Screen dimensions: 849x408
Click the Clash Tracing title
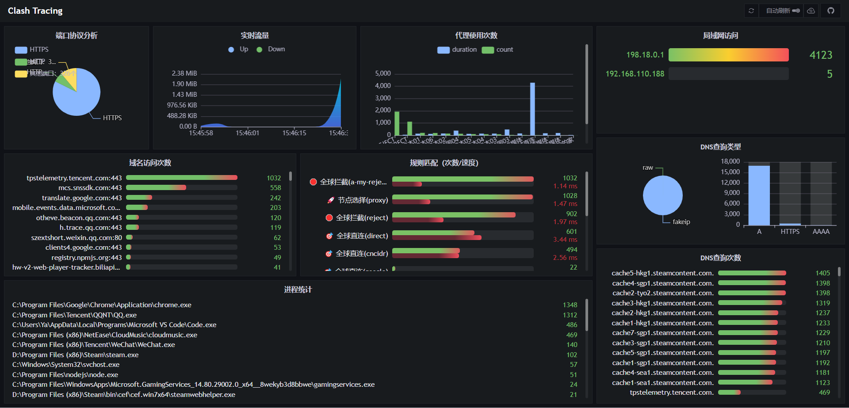pyautogui.click(x=35, y=11)
